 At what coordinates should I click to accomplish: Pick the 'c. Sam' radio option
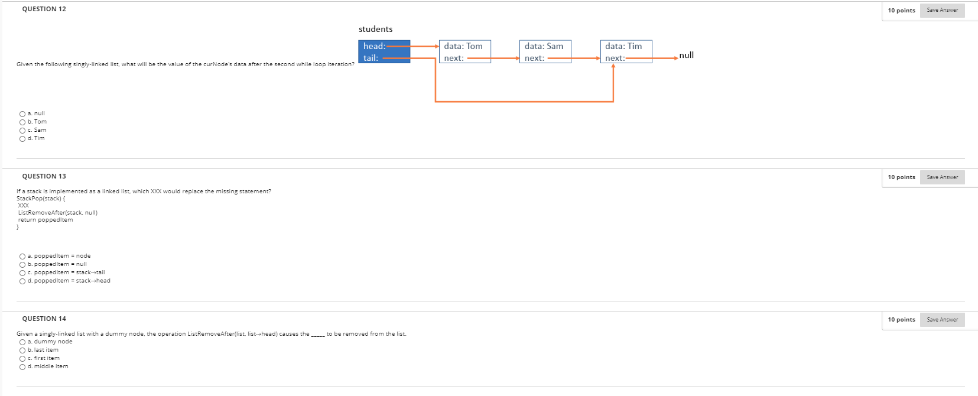pyautogui.click(x=22, y=131)
